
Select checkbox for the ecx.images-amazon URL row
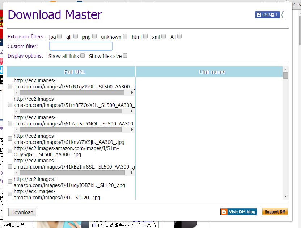(x=10, y=194)
